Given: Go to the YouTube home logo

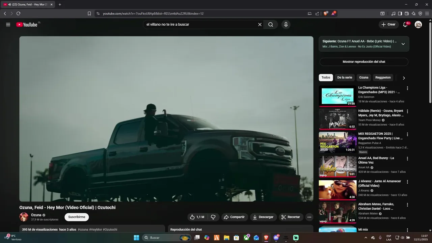Looking at the screenshot, I should 27,24.
